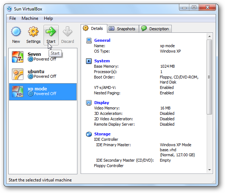Click the 2D Video Acceleration label

pos(113,119)
